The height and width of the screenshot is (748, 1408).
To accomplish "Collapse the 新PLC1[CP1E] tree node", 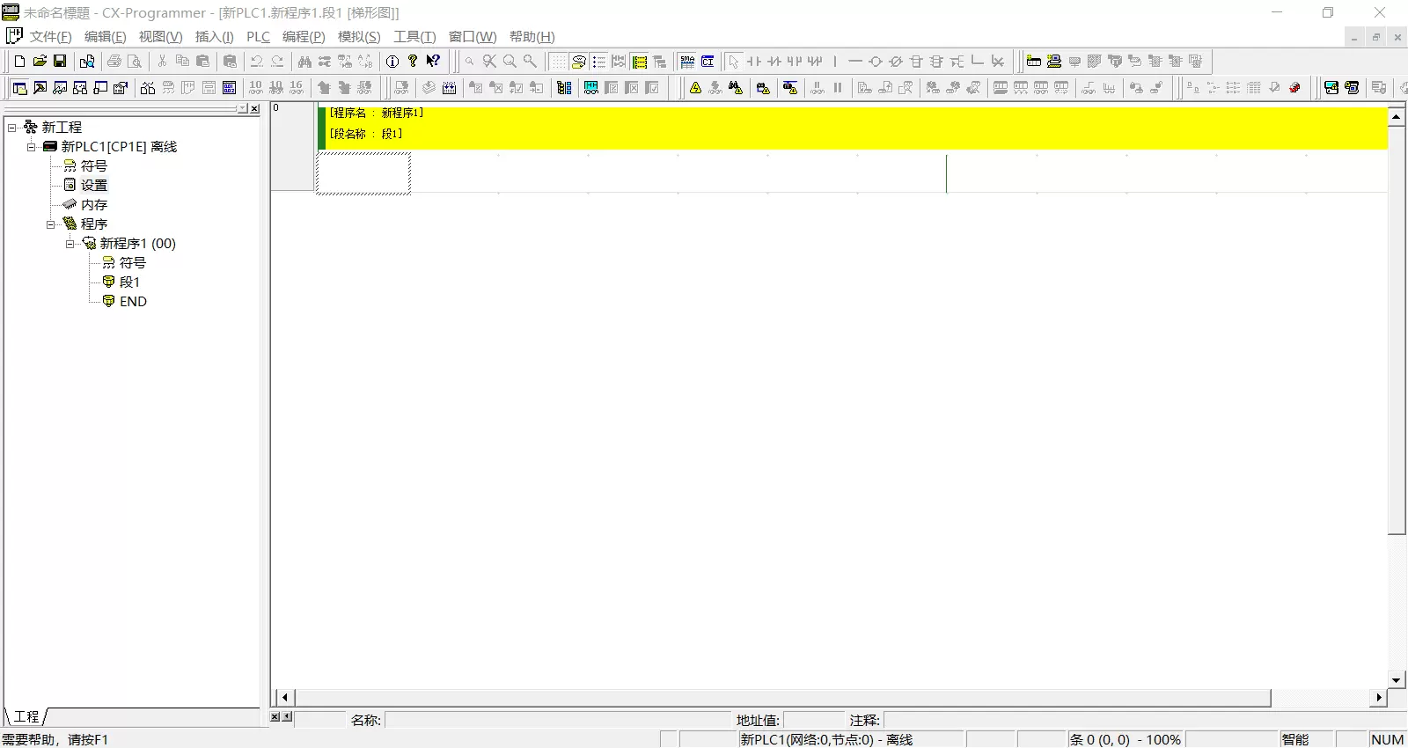I will tap(32, 147).
